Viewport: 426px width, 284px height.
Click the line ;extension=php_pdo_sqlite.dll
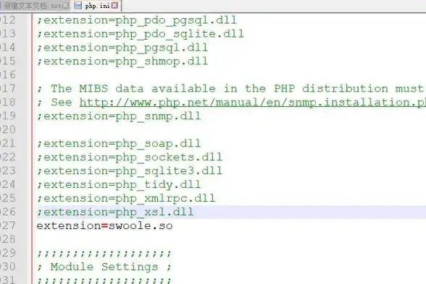[x=141, y=34]
